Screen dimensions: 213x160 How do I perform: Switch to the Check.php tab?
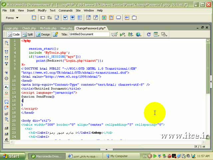(29, 28)
